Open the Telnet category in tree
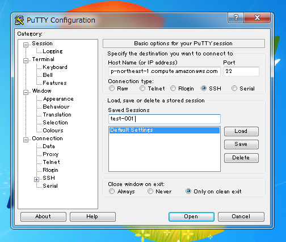 [51, 162]
